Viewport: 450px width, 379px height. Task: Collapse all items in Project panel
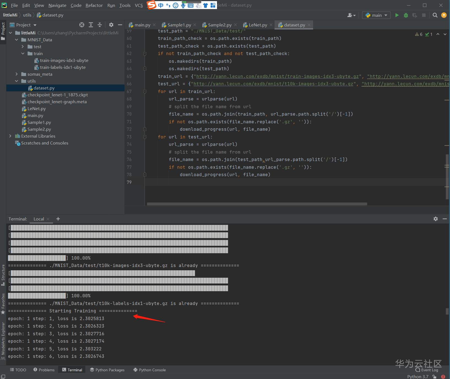coord(100,25)
